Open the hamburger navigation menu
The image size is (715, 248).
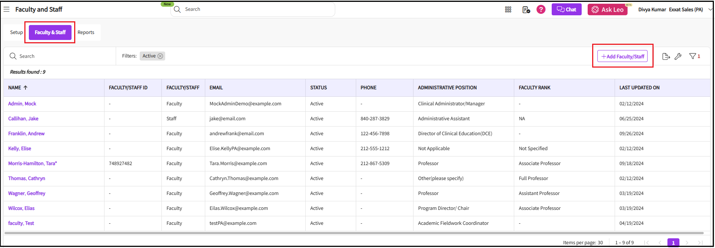point(6,9)
